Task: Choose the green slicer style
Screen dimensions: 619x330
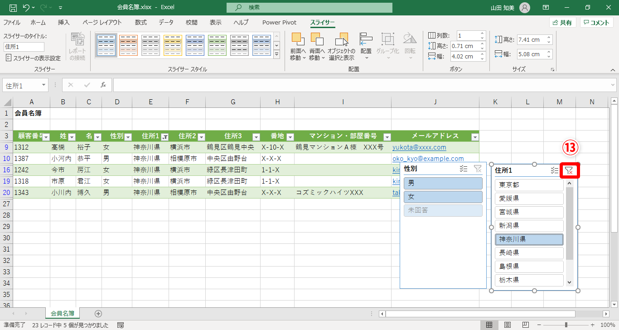Action: coord(217,45)
